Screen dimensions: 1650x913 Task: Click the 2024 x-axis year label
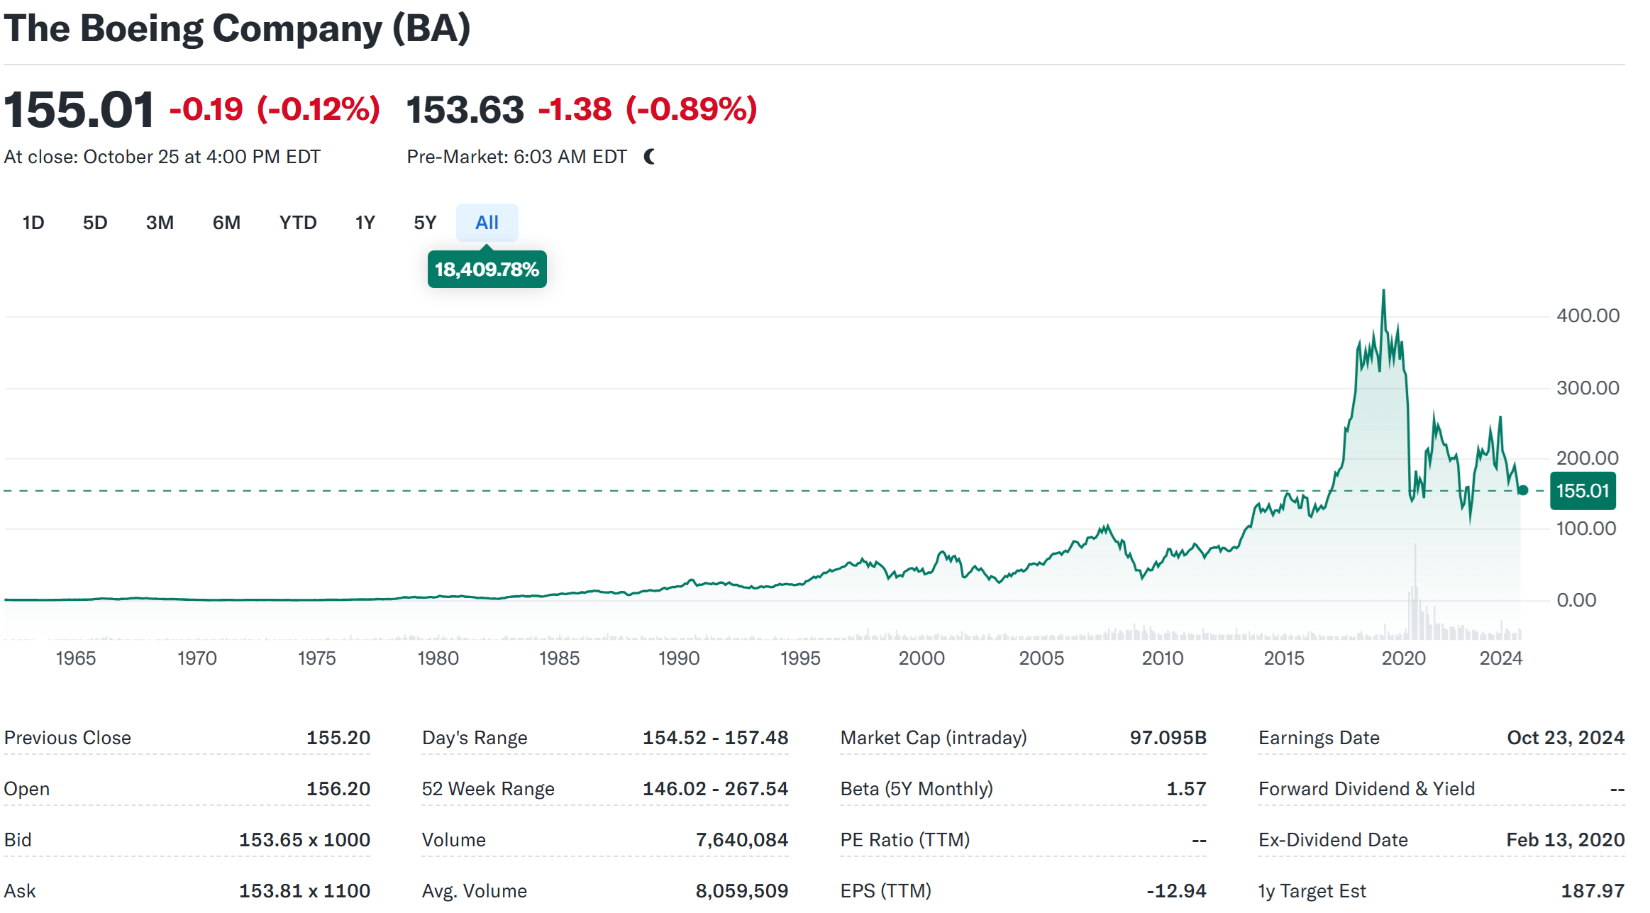tap(1500, 658)
